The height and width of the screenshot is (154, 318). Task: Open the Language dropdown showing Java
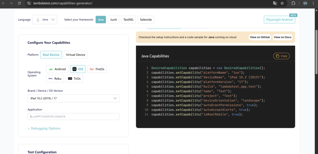click(45, 19)
